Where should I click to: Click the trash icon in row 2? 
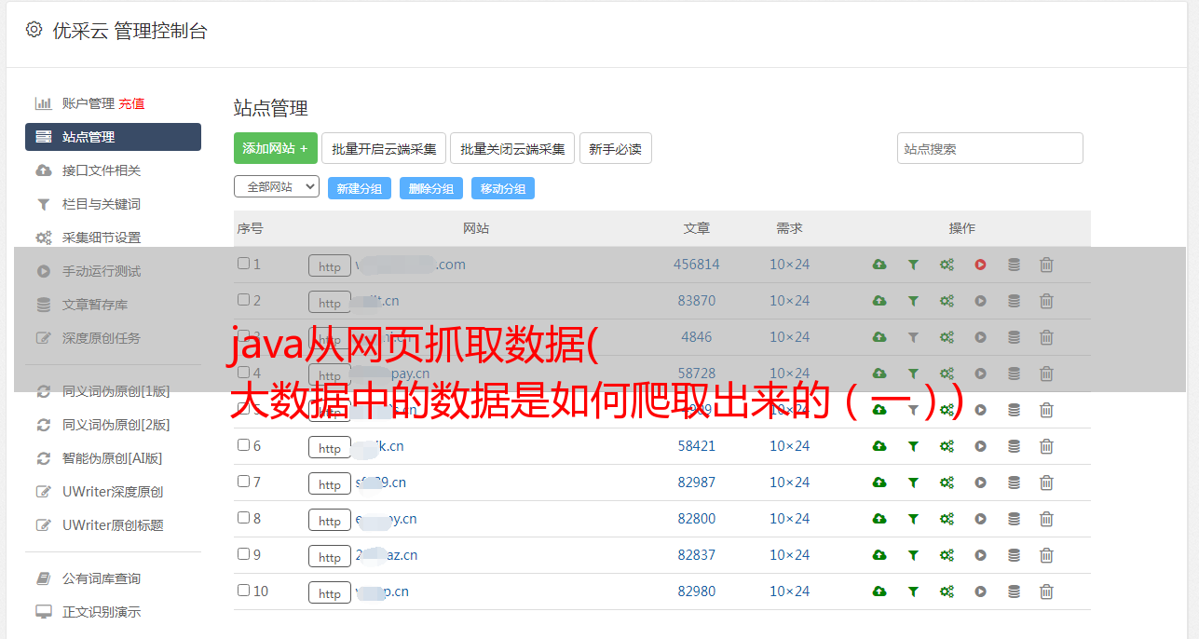tap(1046, 301)
